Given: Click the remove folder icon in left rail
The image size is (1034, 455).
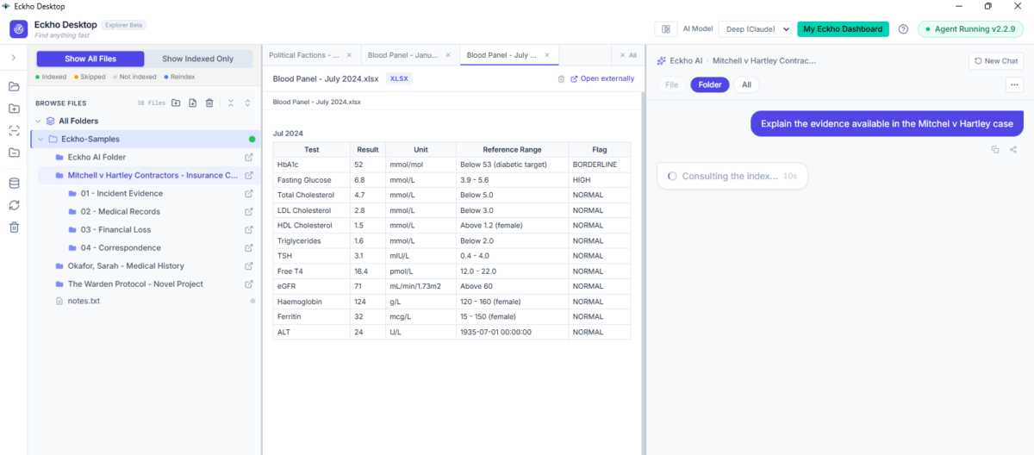Looking at the screenshot, I should (14, 153).
